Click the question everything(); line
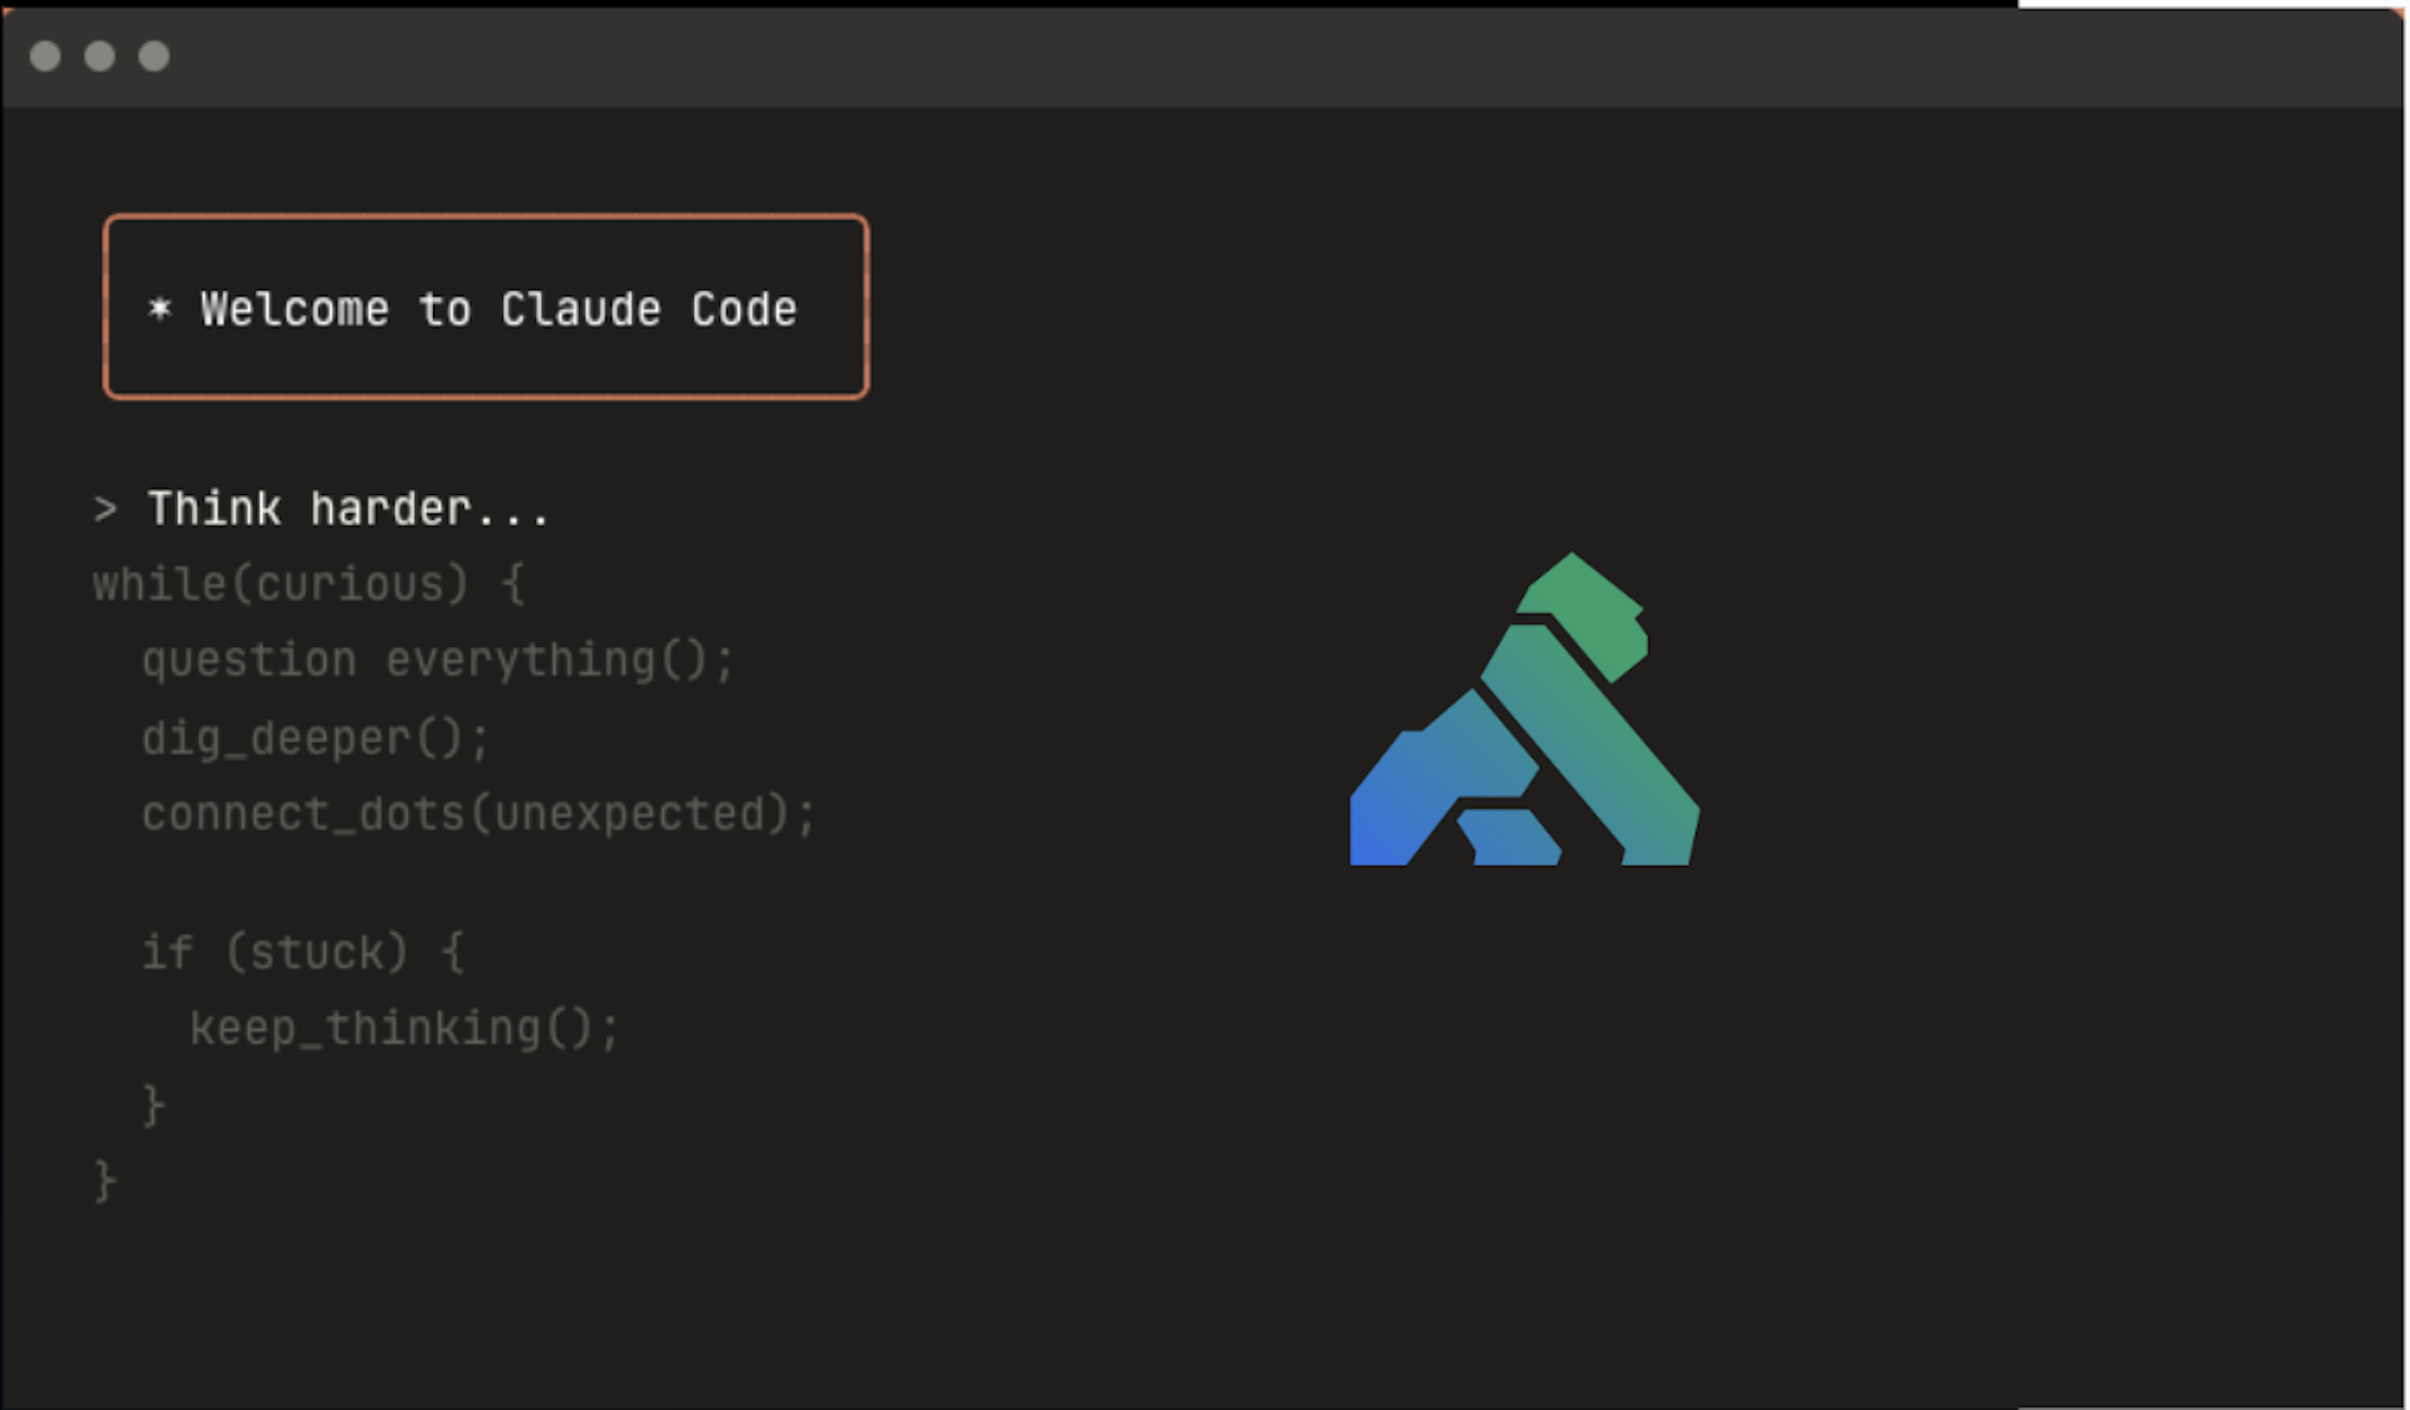Viewport: 2410px width, 1410px height. pos(438,661)
